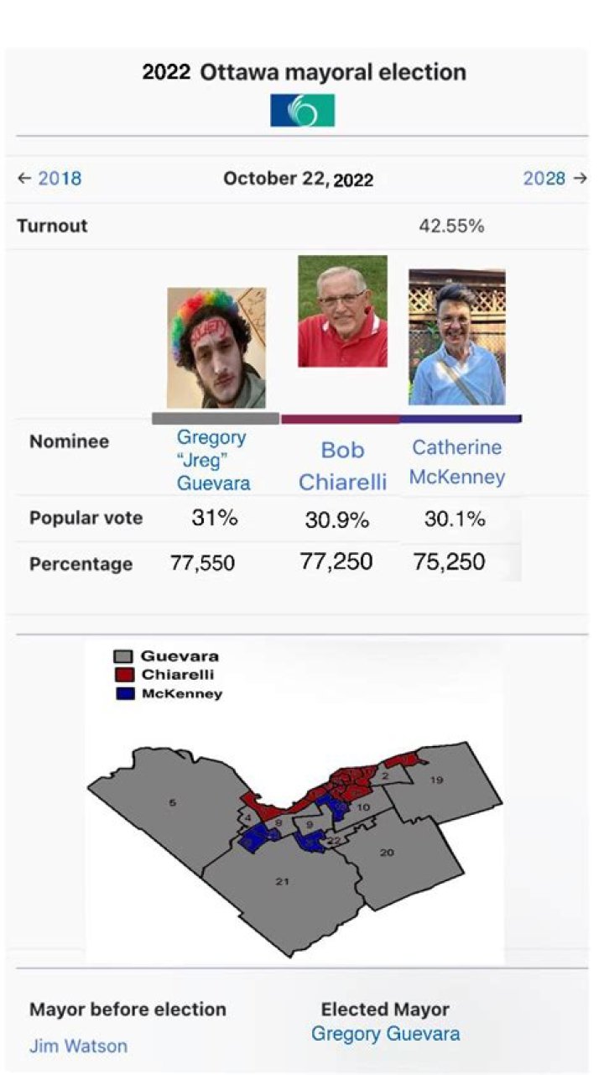604x1075 pixels.
Task: Click the Ottawa logo flag image
Action: pos(302,110)
